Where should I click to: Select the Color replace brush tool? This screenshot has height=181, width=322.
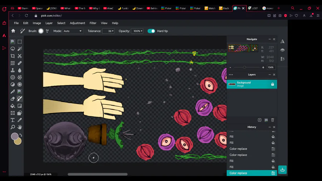20,99
